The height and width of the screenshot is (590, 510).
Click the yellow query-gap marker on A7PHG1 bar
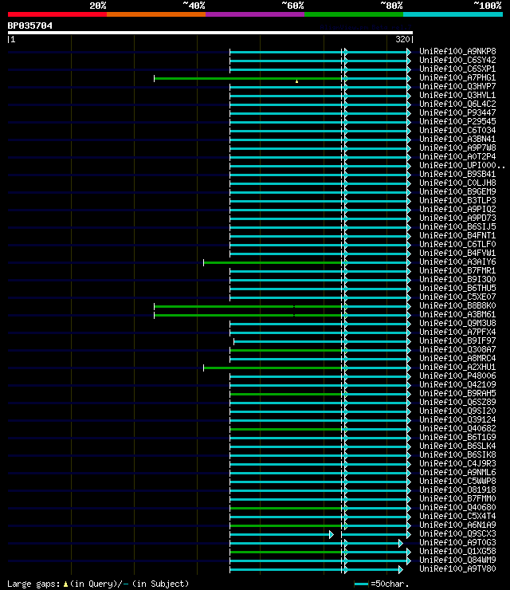pos(296,81)
